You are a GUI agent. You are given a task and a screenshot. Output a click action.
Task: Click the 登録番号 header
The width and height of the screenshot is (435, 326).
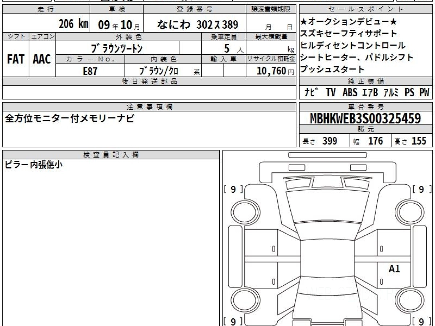click(195, 9)
